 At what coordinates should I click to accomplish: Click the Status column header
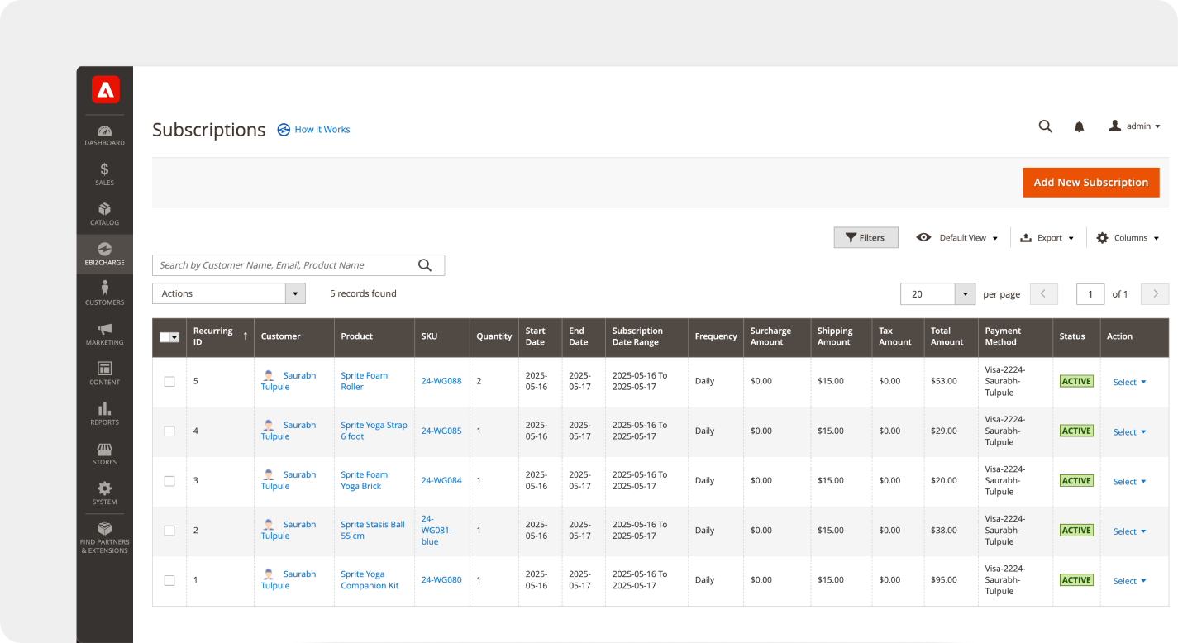(1076, 337)
